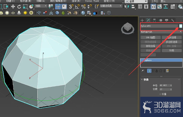The height and width of the screenshot is (117, 183).
Task: Click the 体积选择 button
Action: click(x=151, y=46)
